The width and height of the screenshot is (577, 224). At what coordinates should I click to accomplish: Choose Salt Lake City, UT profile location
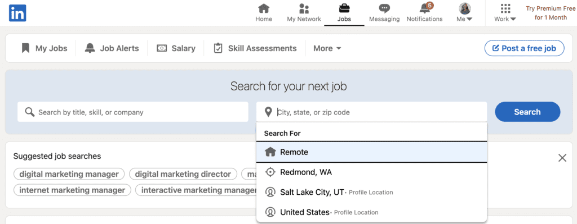click(372, 192)
